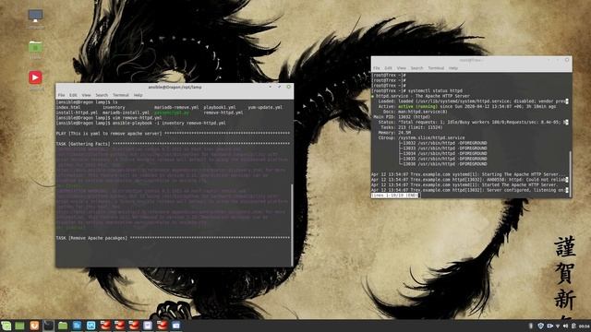Click 'active (running)' status text
Screen dimensions: 591x332
coord(417,107)
